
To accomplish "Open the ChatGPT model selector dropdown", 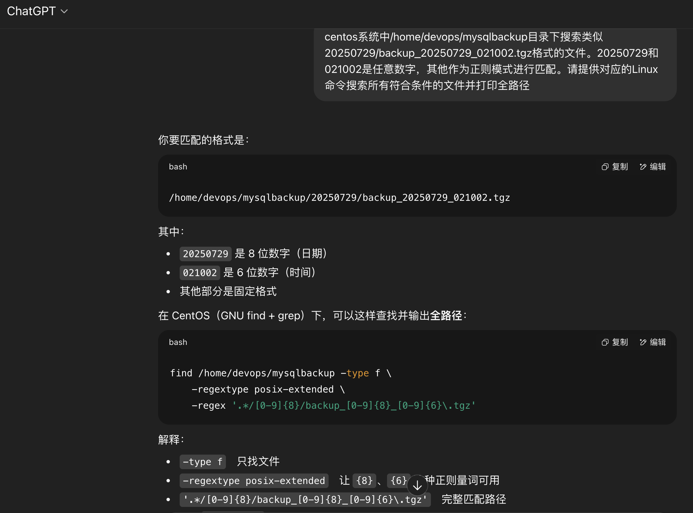I will [37, 11].
